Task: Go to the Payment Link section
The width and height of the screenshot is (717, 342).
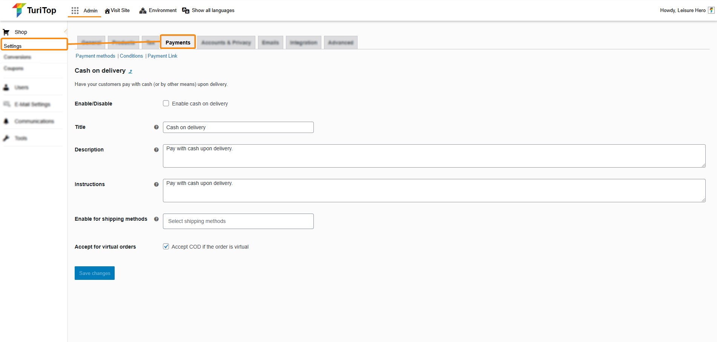Action: (162, 56)
